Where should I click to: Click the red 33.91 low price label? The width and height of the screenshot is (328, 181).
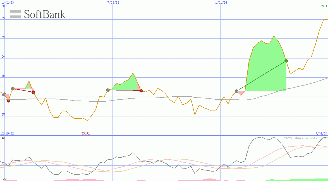tap(85, 133)
